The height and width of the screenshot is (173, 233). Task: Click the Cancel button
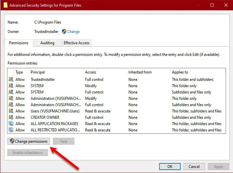(x=194, y=166)
